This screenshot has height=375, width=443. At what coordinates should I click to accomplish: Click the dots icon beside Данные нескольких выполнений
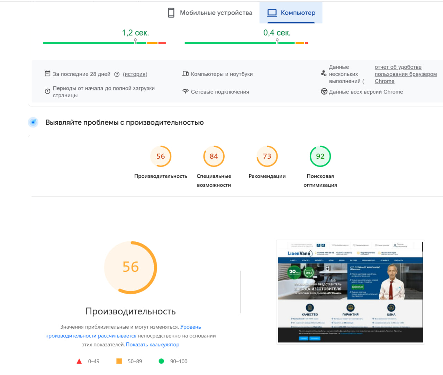324,73
